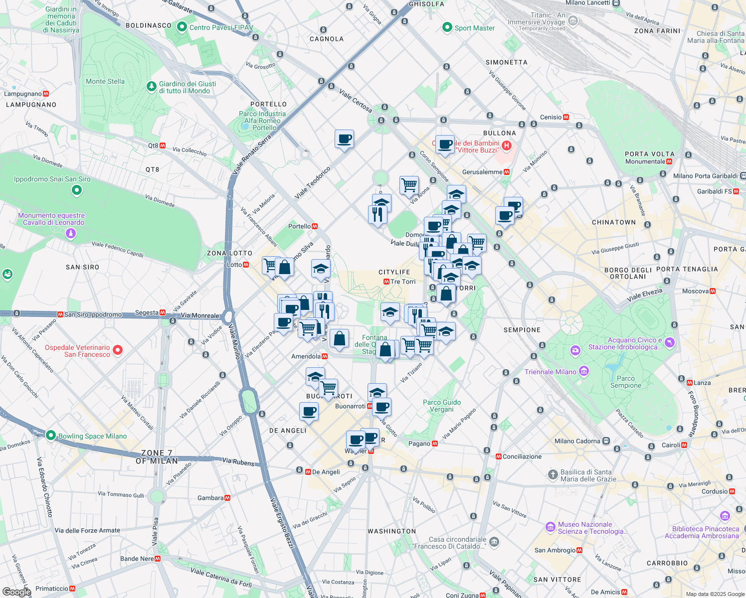Select the Triennale Milano museum pin

pos(584,371)
